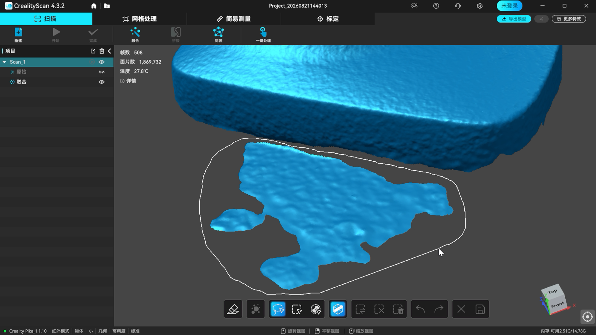This screenshot has height=335, width=596.
Task: Toggle the select-through cube mode
Action: point(338,309)
